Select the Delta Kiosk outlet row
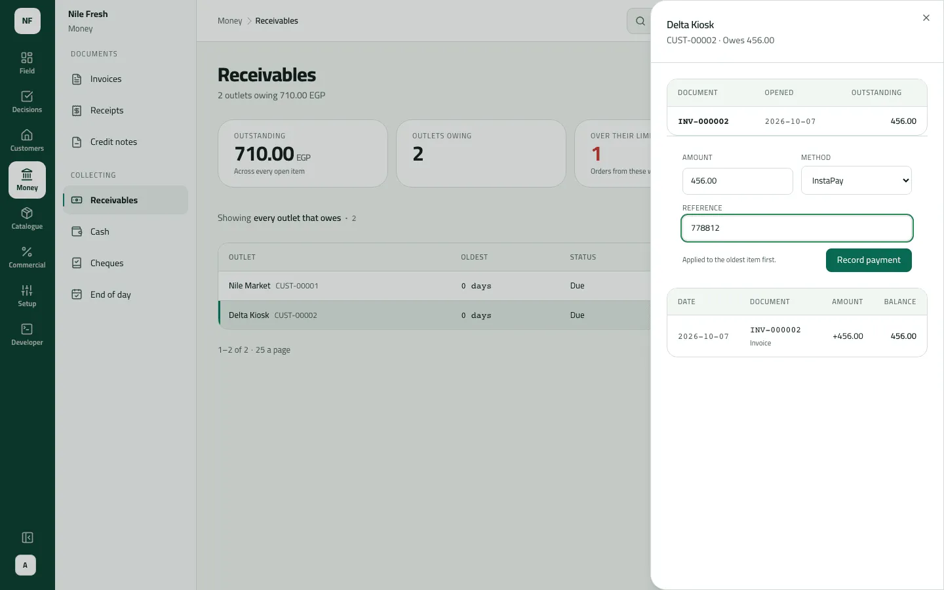The image size is (944, 590). (434, 315)
